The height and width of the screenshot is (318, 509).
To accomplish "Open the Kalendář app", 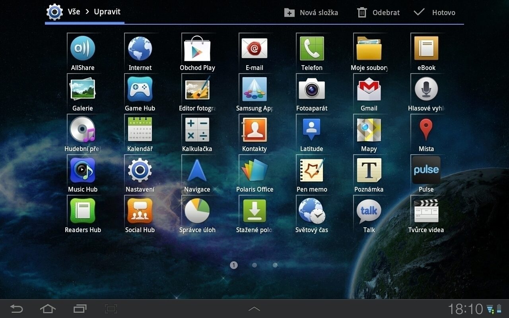I will (x=140, y=130).
